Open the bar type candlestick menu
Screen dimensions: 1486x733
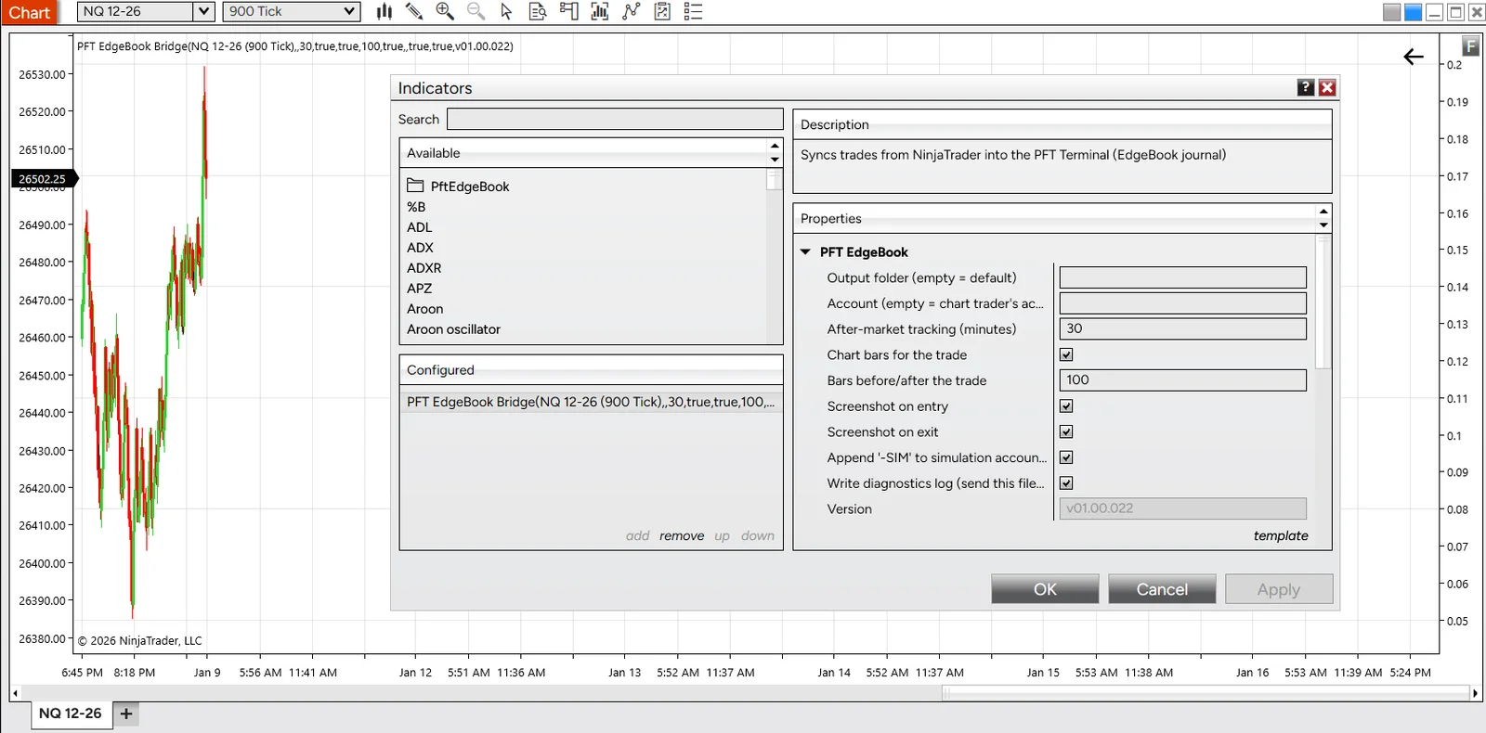pyautogui.click(x=384, y=11)
